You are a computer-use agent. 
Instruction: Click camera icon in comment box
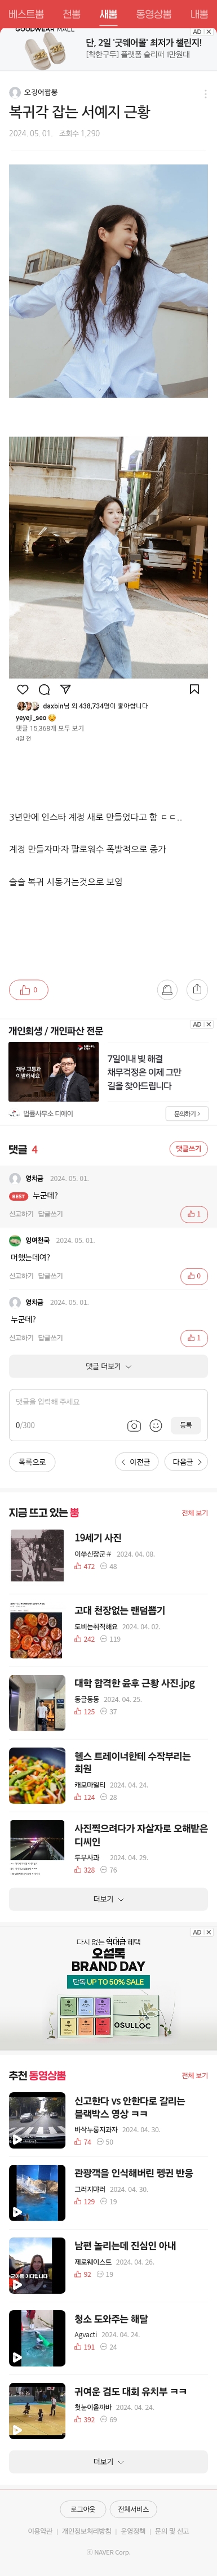click(x=134, y=1425)
